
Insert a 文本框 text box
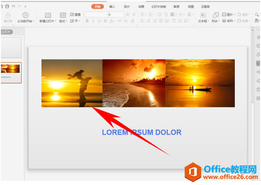[x=203, y=15]
